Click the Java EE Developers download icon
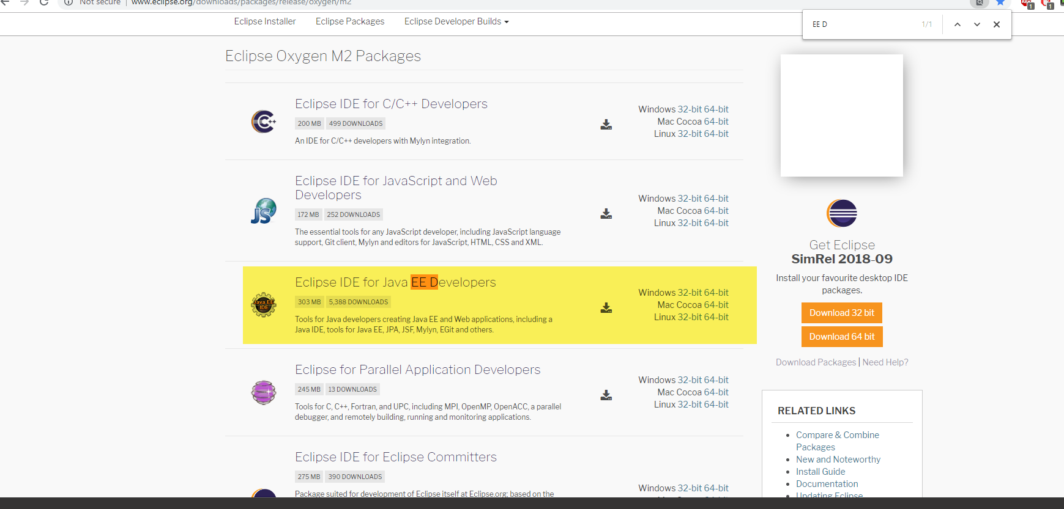The height and width of the screenshot is (509, 1064). pos(606,307)
